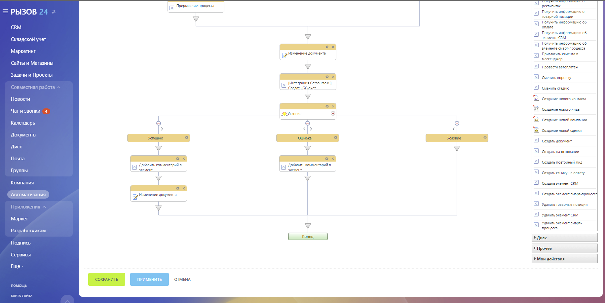Click the plus icon to add condition branch
605x303 pixels.
pyautogui.click(x=333, y=113)
